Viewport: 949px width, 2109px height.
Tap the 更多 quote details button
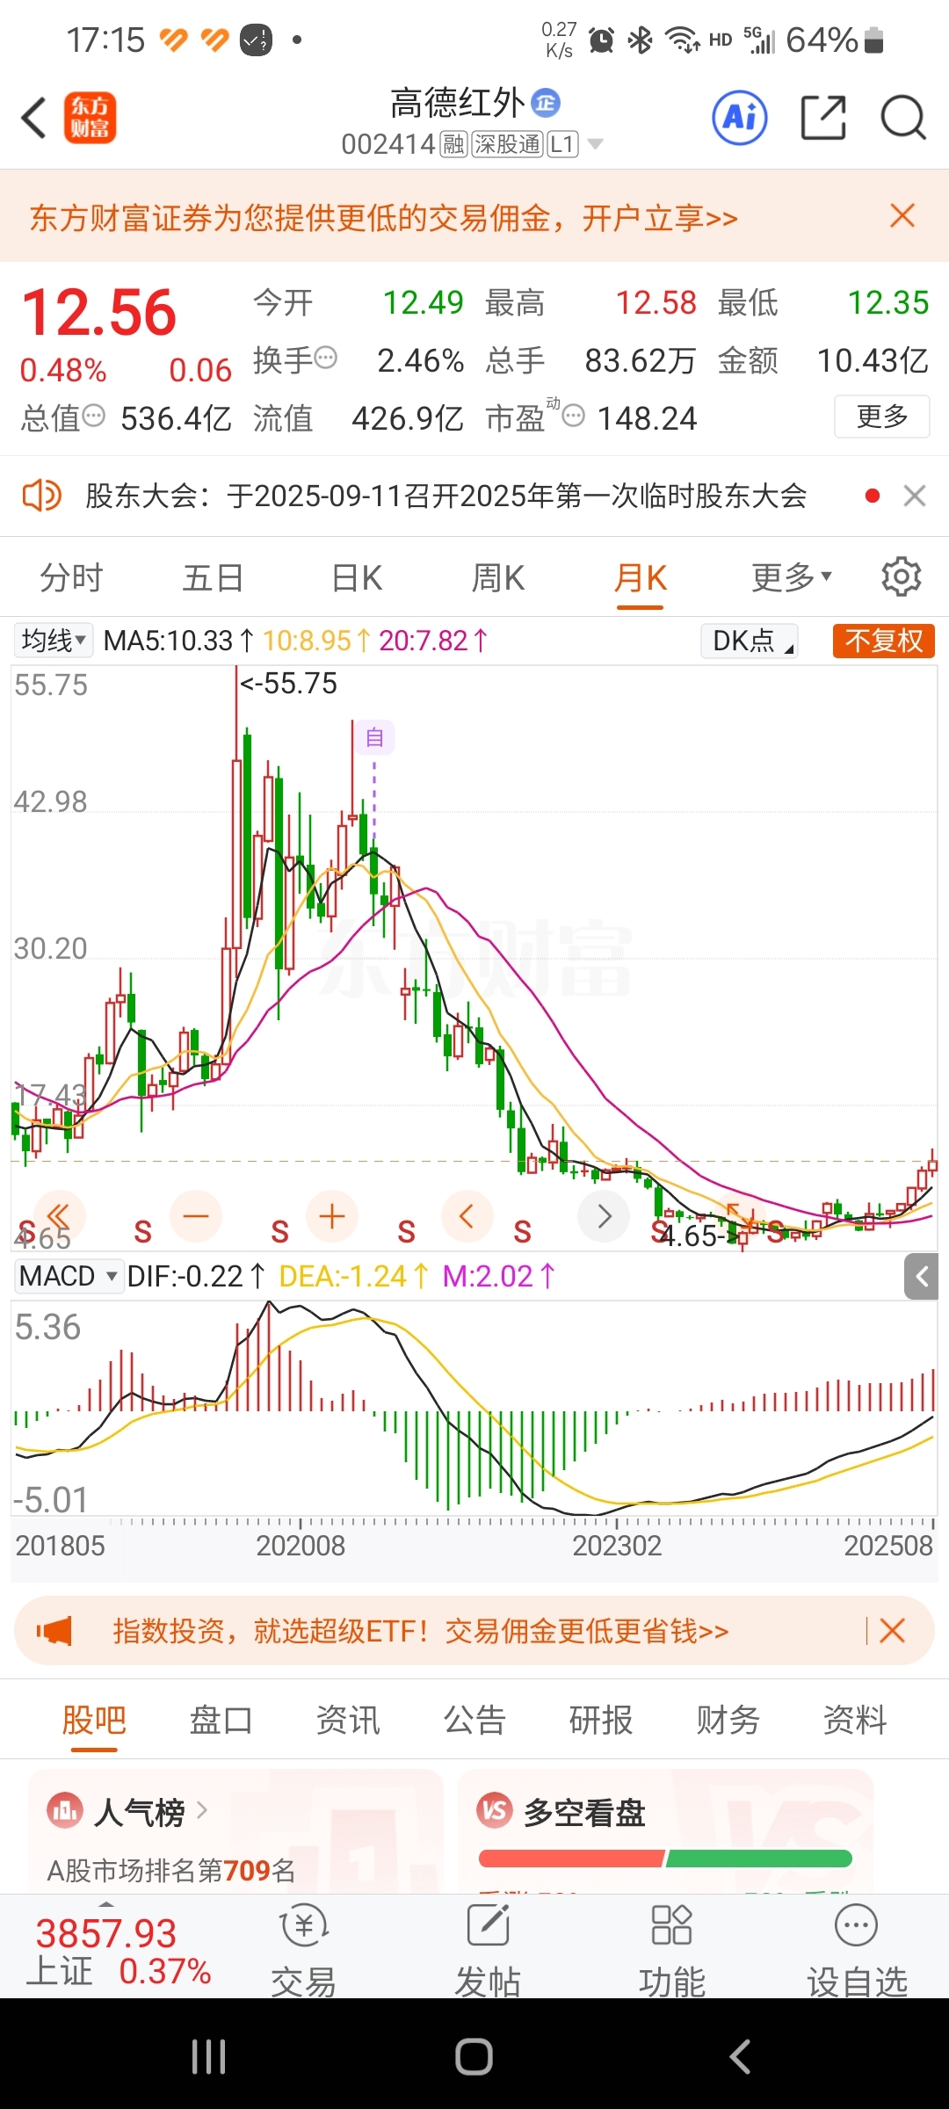[x=882, y=417]
